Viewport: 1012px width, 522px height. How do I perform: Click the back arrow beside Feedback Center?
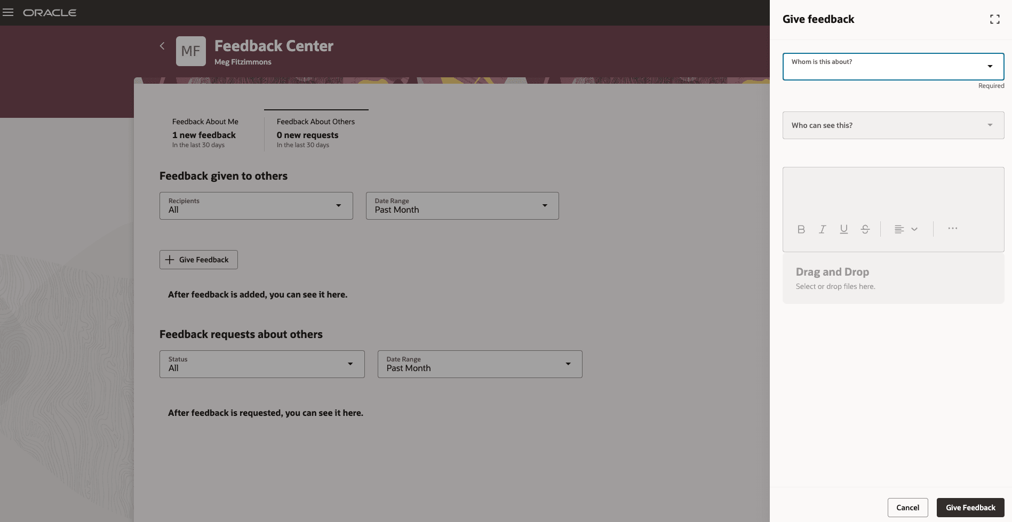(162, 46)
